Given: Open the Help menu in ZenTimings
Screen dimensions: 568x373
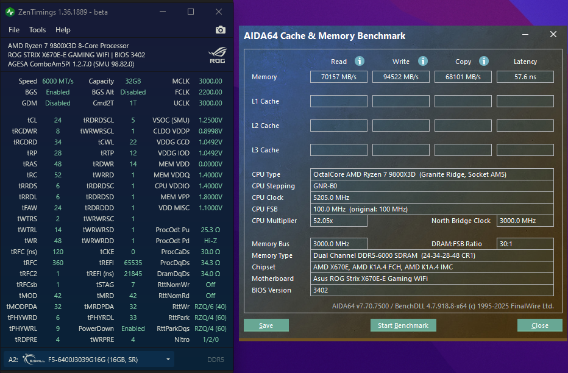Looking at the screenshot, I should (x=63, y=30).
